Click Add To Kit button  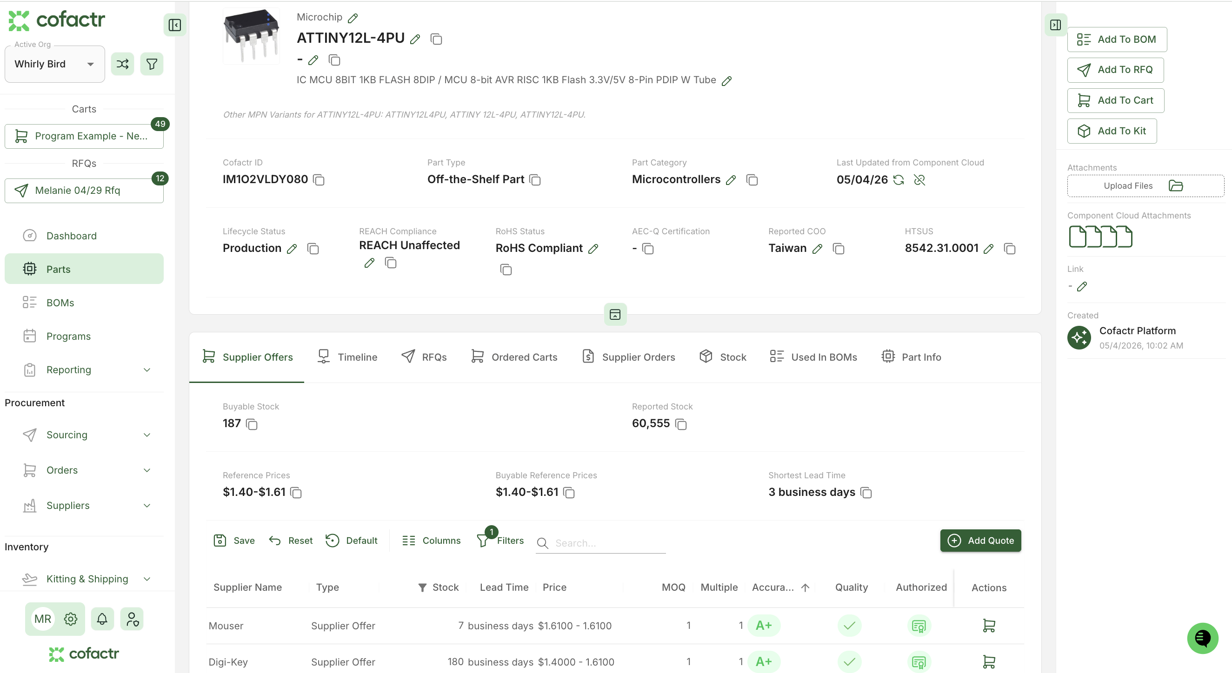click(x=1112, y=131)
